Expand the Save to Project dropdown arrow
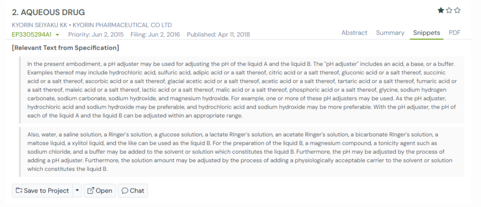481x207 pixels. point(77,191)
